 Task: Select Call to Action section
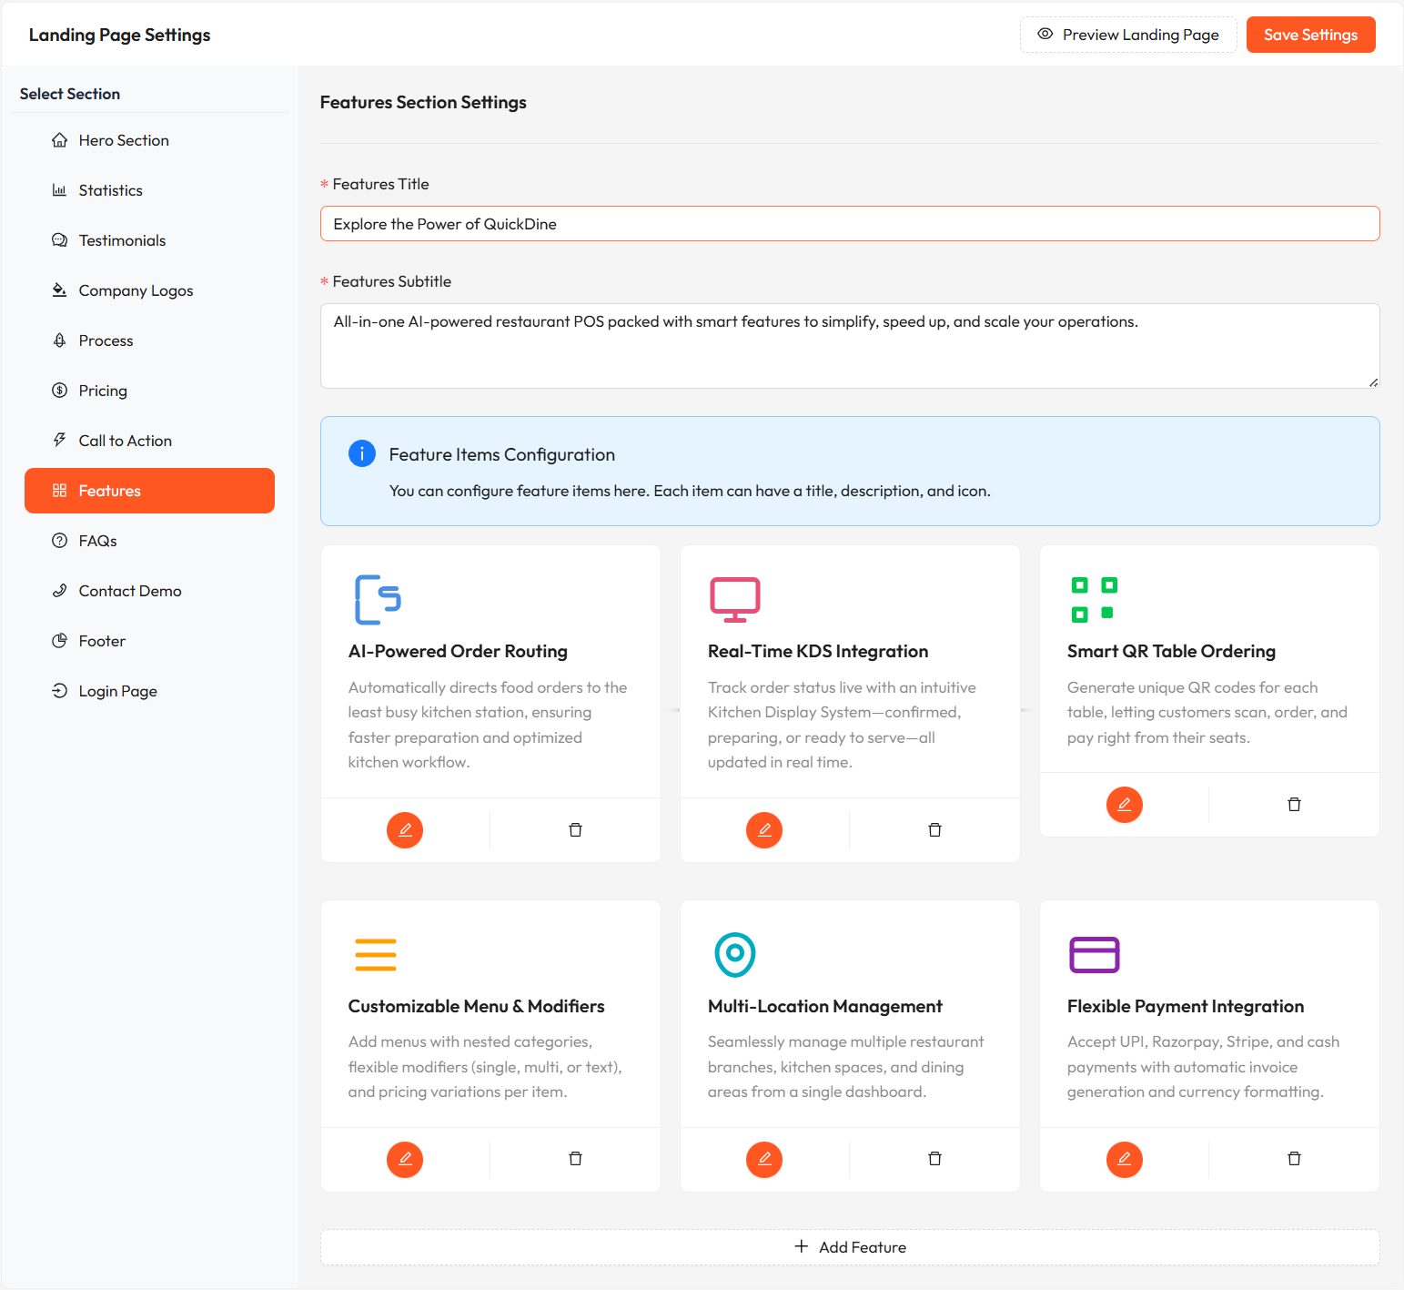coord(149,441)
